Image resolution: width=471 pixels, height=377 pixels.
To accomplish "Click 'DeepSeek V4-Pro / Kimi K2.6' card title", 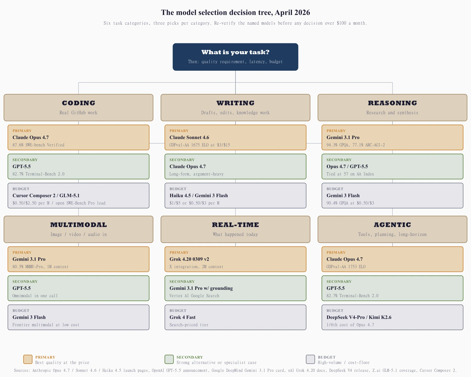I will click(359, 317).
